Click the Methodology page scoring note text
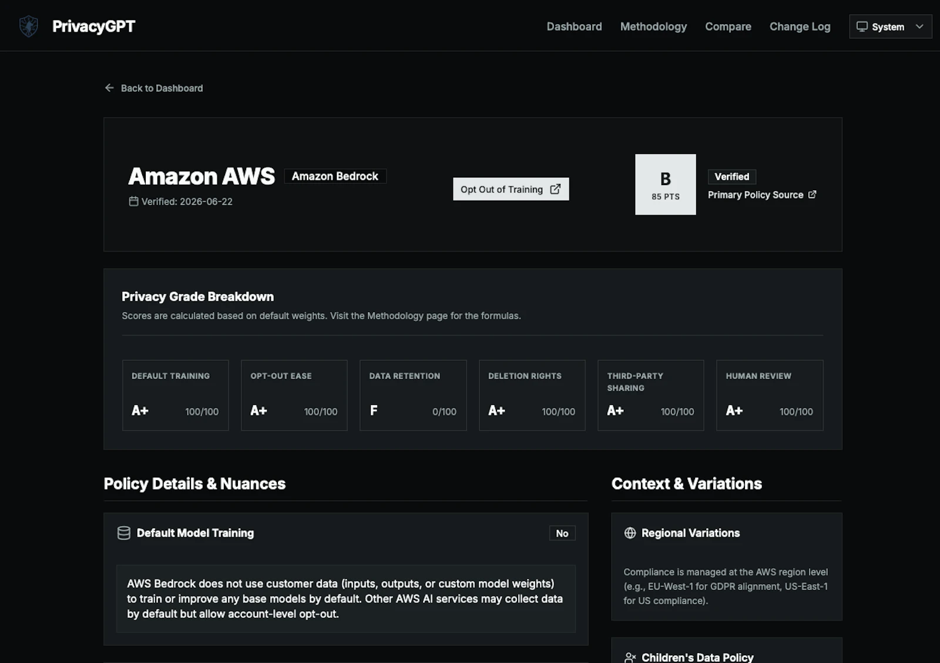 pyautogui.click(x=321, y=316)
